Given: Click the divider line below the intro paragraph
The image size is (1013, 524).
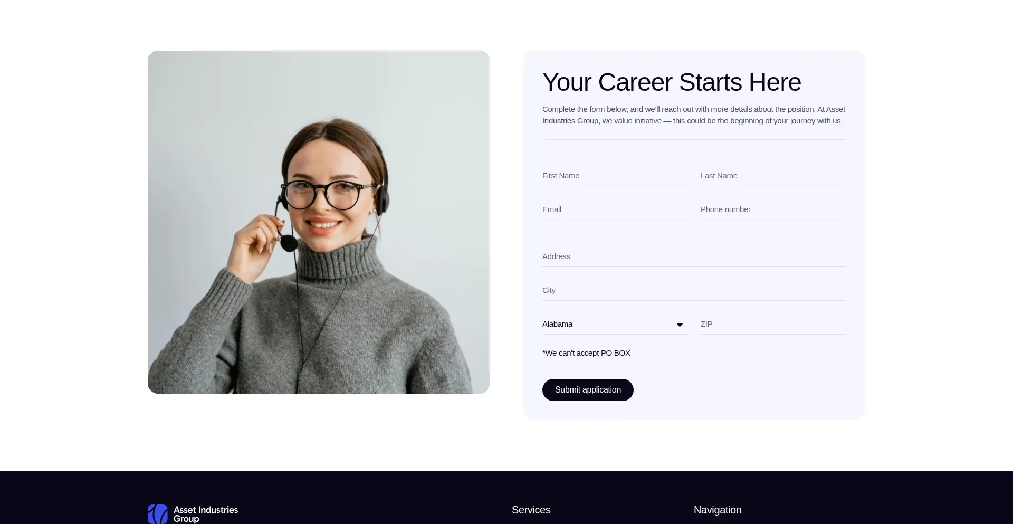Looking at the screenshot, I should (x=694, y=139).
